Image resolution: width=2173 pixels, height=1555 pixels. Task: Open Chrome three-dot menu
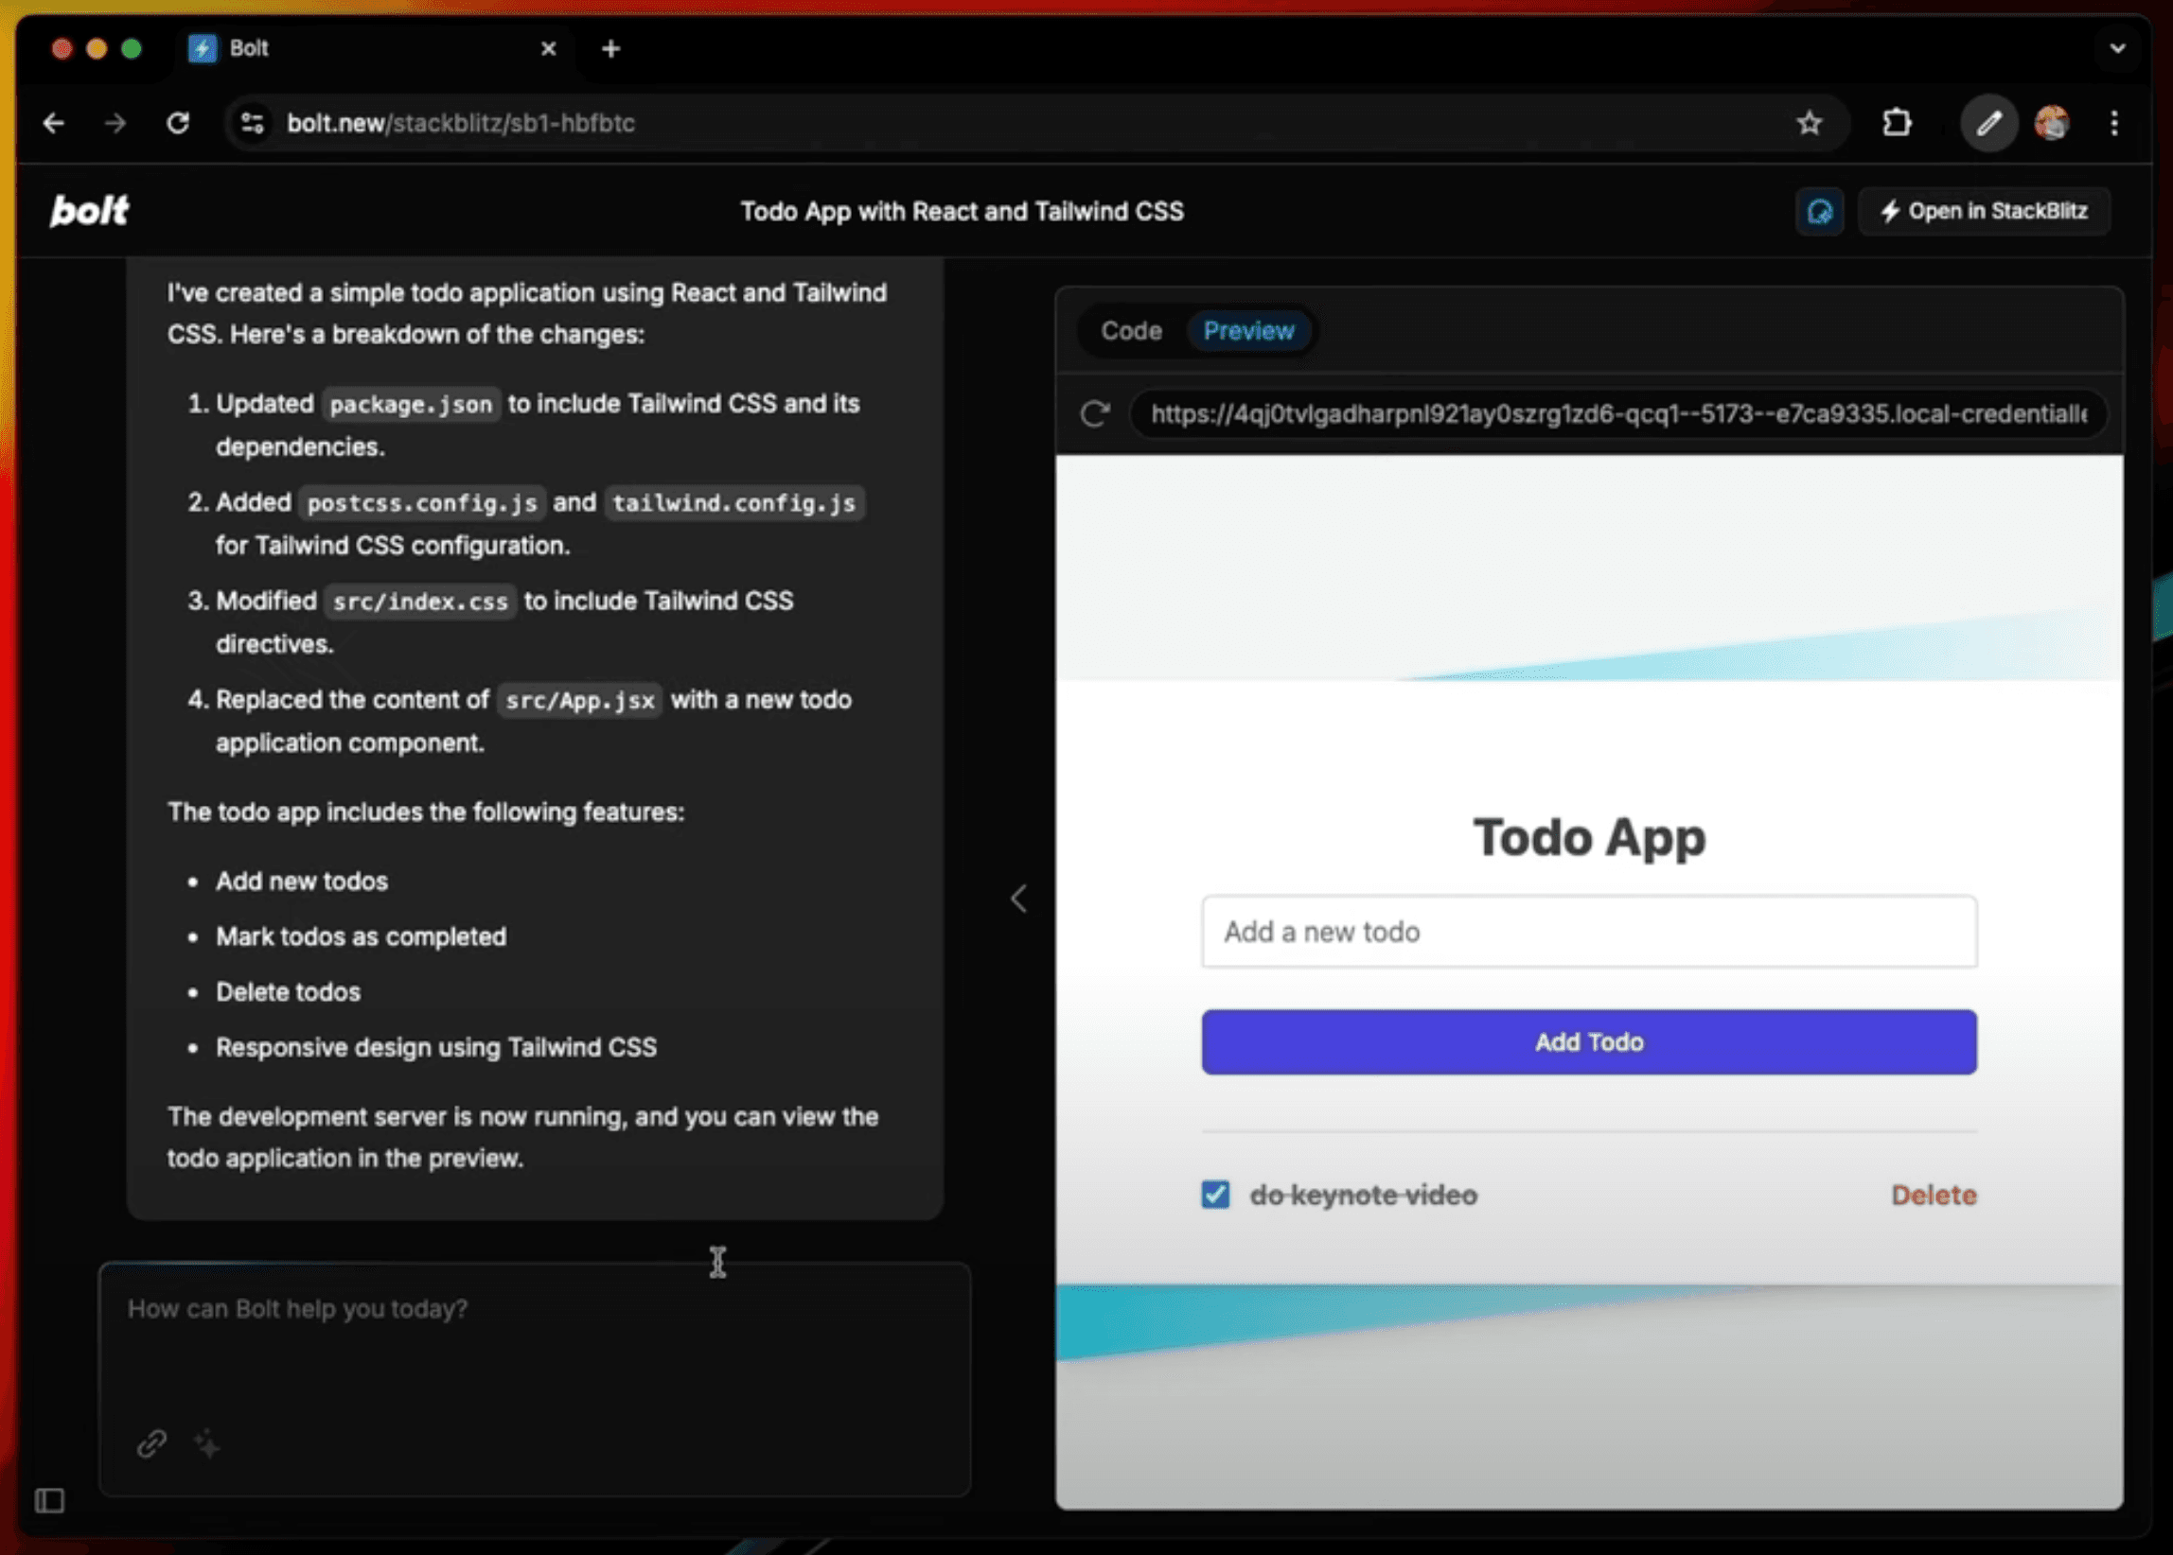pyautogui.click(x=2113, y=123)
